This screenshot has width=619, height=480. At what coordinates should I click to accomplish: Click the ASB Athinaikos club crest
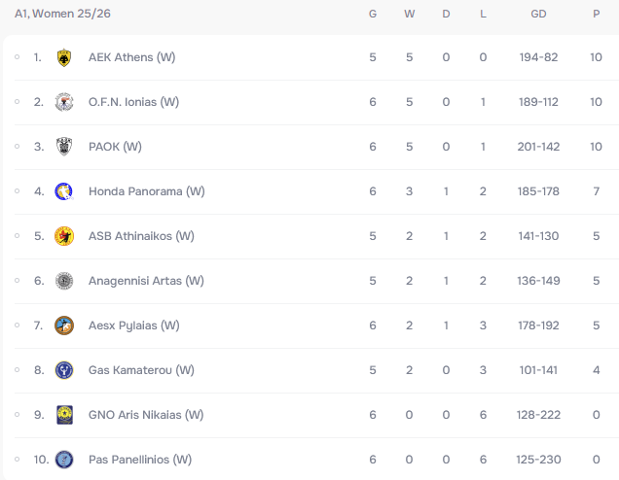(x=64, y=236)
